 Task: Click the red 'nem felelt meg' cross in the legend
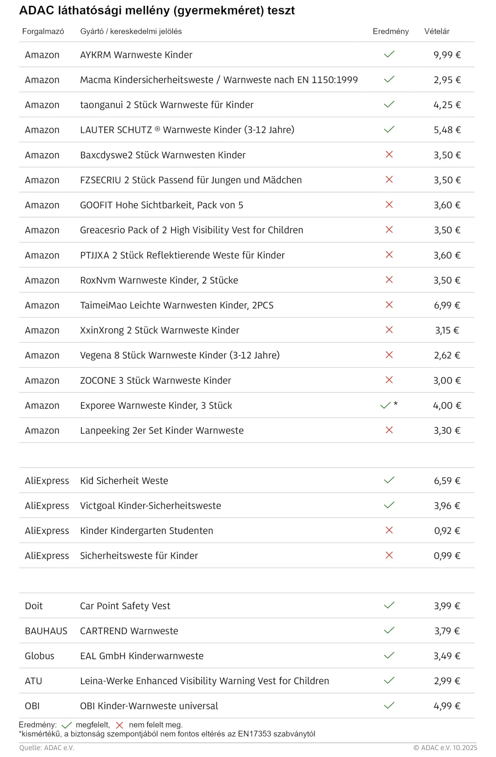point(119,725)
